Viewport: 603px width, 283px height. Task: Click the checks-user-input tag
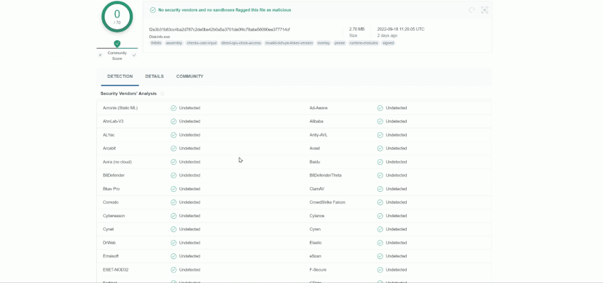coord(201,43)
